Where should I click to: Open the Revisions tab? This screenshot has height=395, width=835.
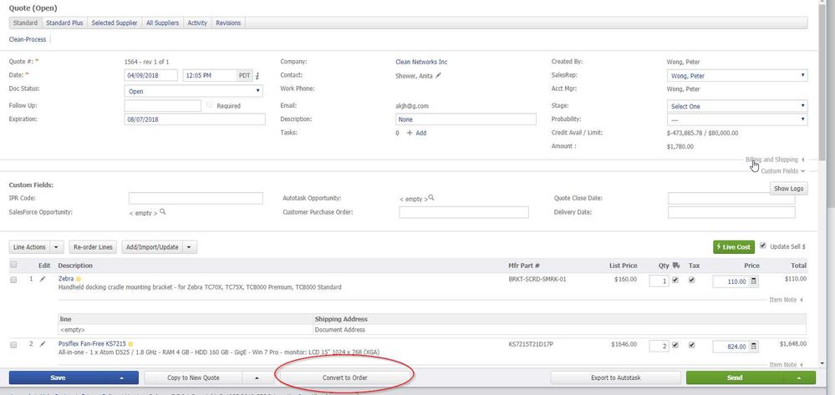coord(228,23)
